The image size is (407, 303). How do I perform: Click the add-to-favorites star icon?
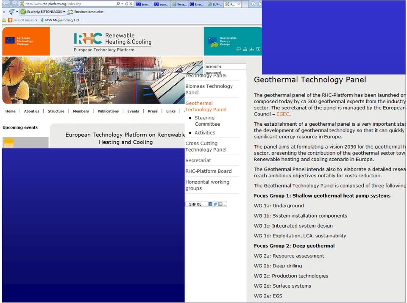[x=4, y=20]
